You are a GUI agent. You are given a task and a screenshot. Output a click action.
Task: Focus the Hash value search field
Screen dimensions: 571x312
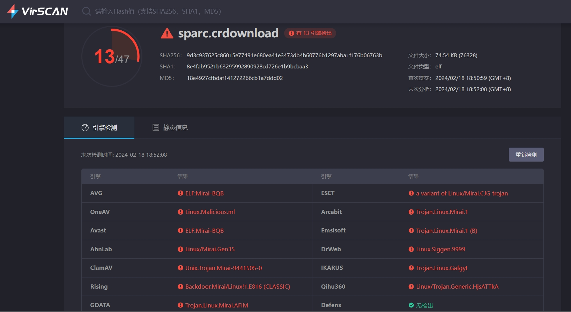tap(158, 11)
